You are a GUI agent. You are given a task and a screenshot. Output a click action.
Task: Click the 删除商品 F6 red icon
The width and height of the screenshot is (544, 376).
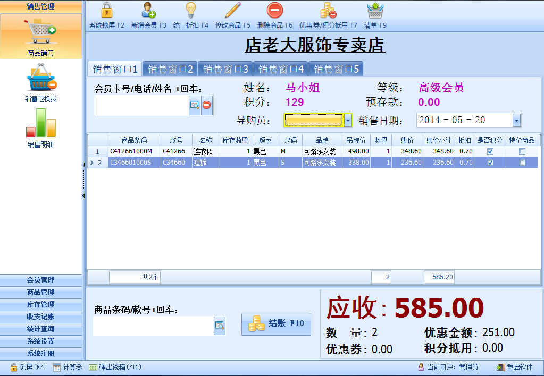point(274,11)
